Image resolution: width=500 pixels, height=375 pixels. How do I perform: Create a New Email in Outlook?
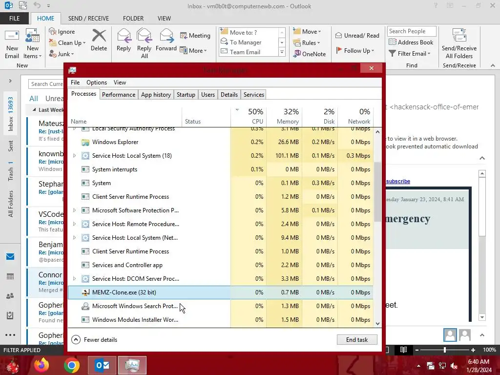pyautogui.click(x=12, y=44)
